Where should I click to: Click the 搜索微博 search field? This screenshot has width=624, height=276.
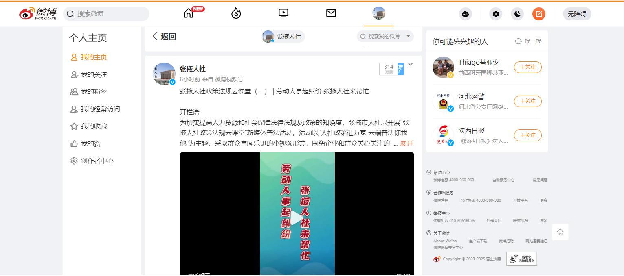106,14
